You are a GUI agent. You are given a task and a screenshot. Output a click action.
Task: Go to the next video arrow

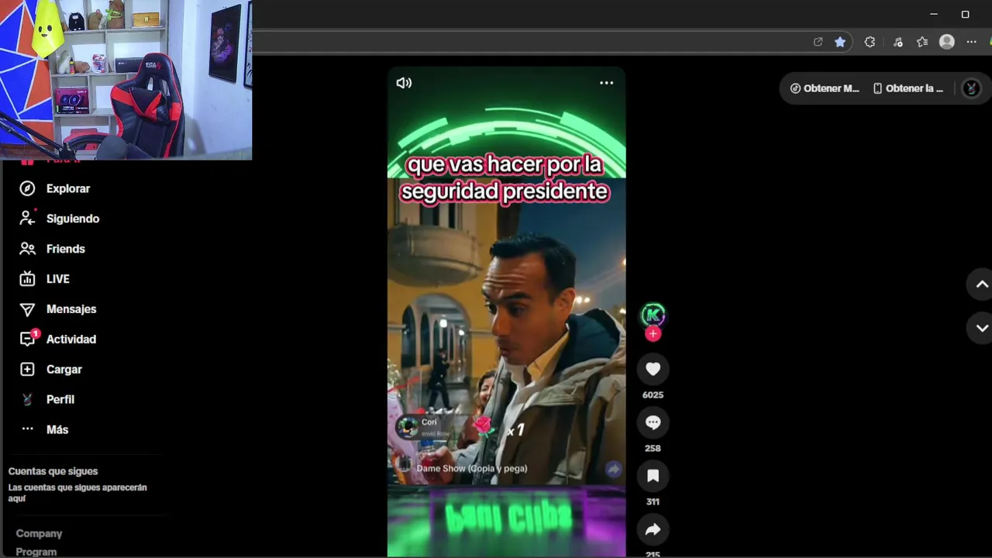(x=981, y=328)
